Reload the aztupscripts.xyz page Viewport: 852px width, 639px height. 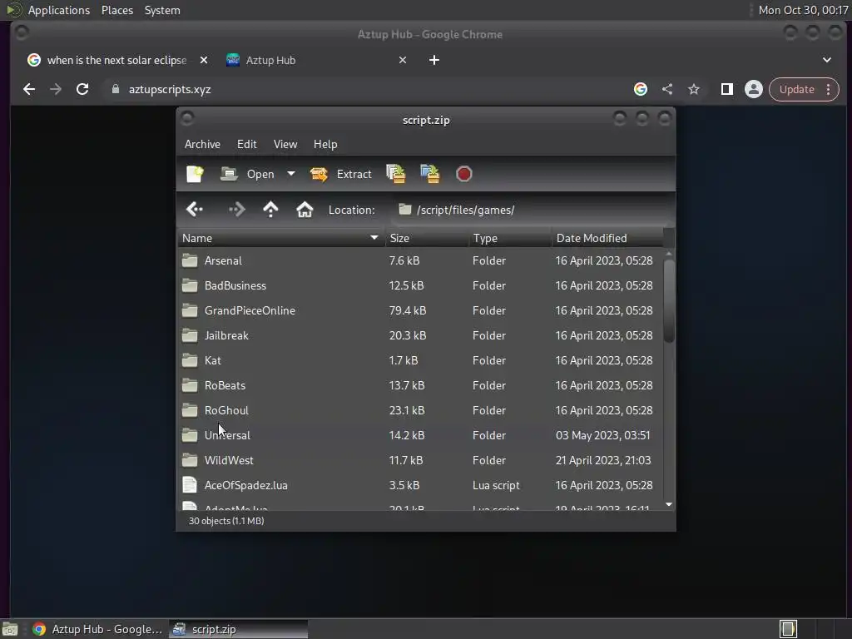82,90
